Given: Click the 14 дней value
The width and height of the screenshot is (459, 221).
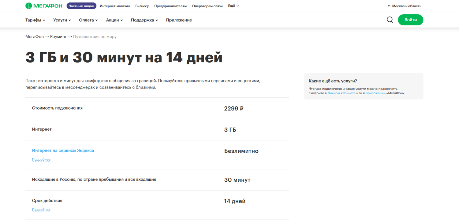Looking at the screenshot, I should point(235,201).
